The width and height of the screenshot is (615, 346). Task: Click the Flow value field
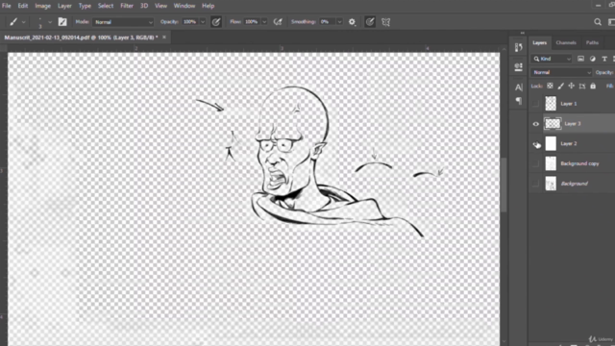[x=252, y=22]
